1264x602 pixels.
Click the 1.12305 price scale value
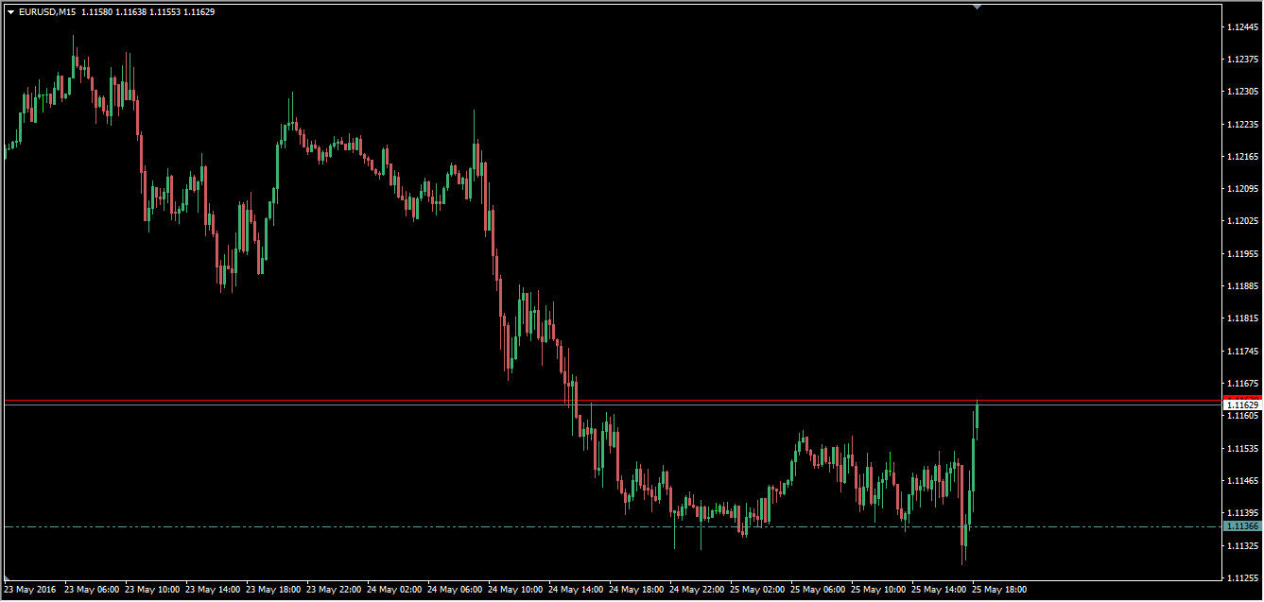tap(1241, 92)
